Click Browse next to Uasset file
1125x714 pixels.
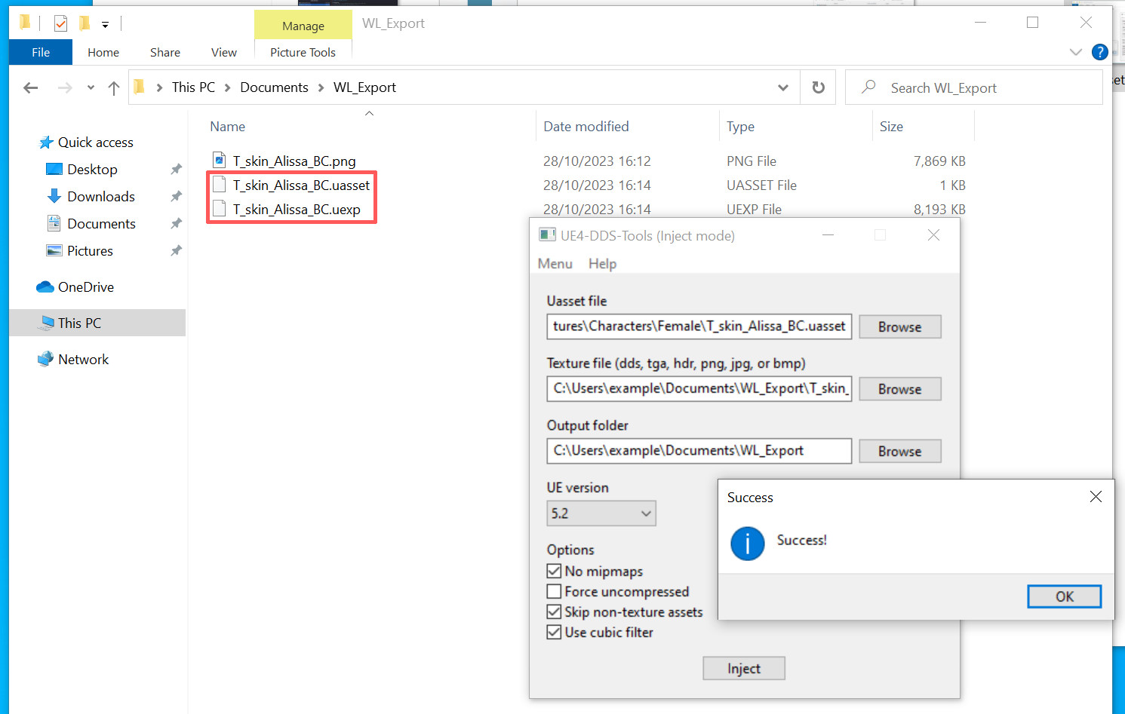tap(899, 327)
